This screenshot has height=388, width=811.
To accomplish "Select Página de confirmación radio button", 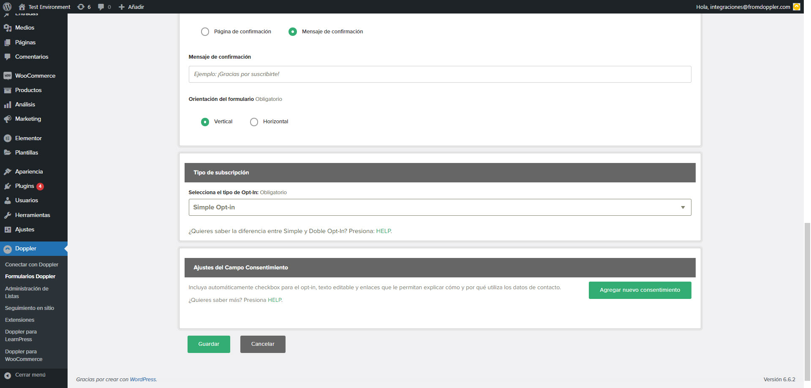I will [205, 32].
